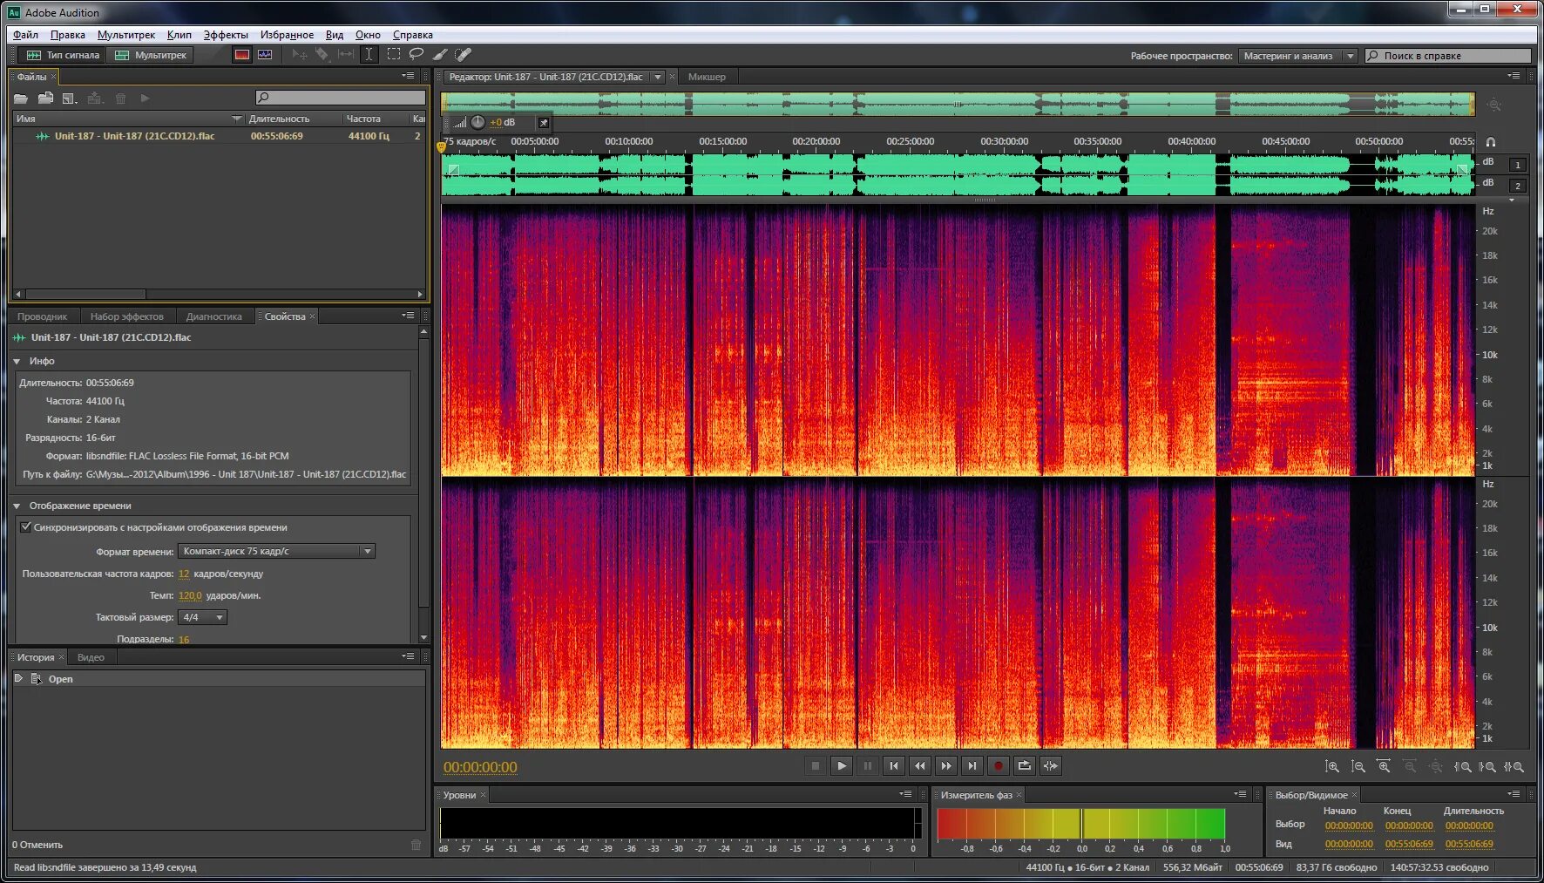The height and width of the screenshot is (883, 1544).
Task: Click the Rewind button
Action: pyautogui.click(x=920, y=766)
